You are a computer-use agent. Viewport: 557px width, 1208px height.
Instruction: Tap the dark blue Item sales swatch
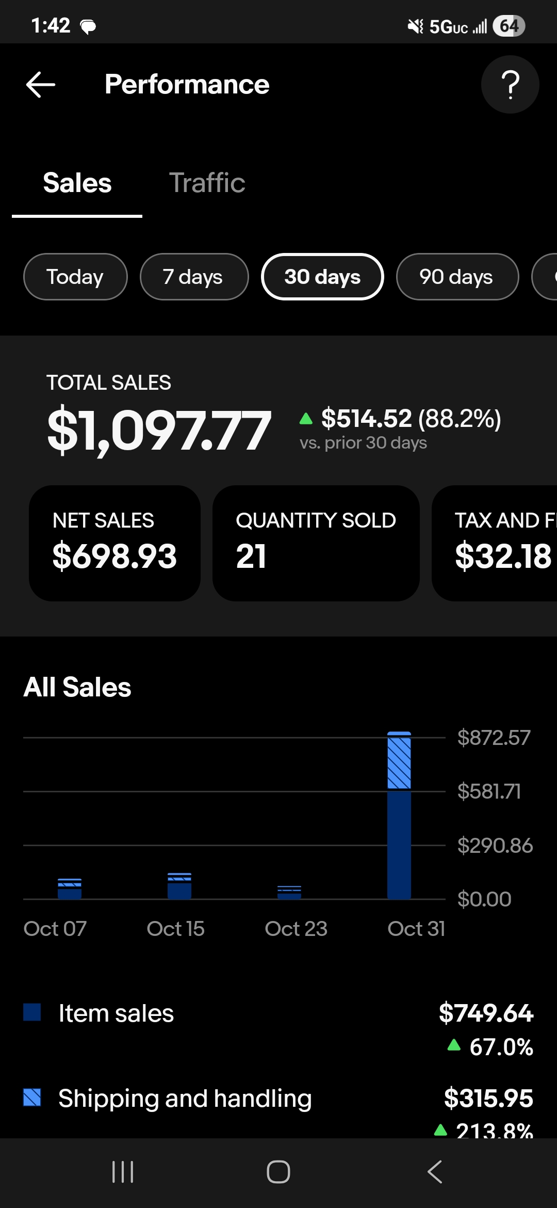(32, 1012)
